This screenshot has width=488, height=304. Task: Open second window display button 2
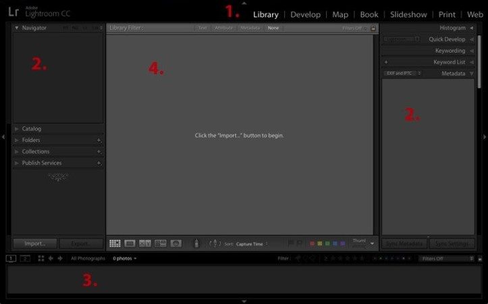pos(25,258)
